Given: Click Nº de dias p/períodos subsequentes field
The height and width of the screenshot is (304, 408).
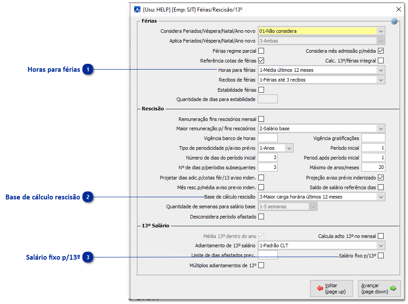Looking at the screenshot, I should 268,168.
